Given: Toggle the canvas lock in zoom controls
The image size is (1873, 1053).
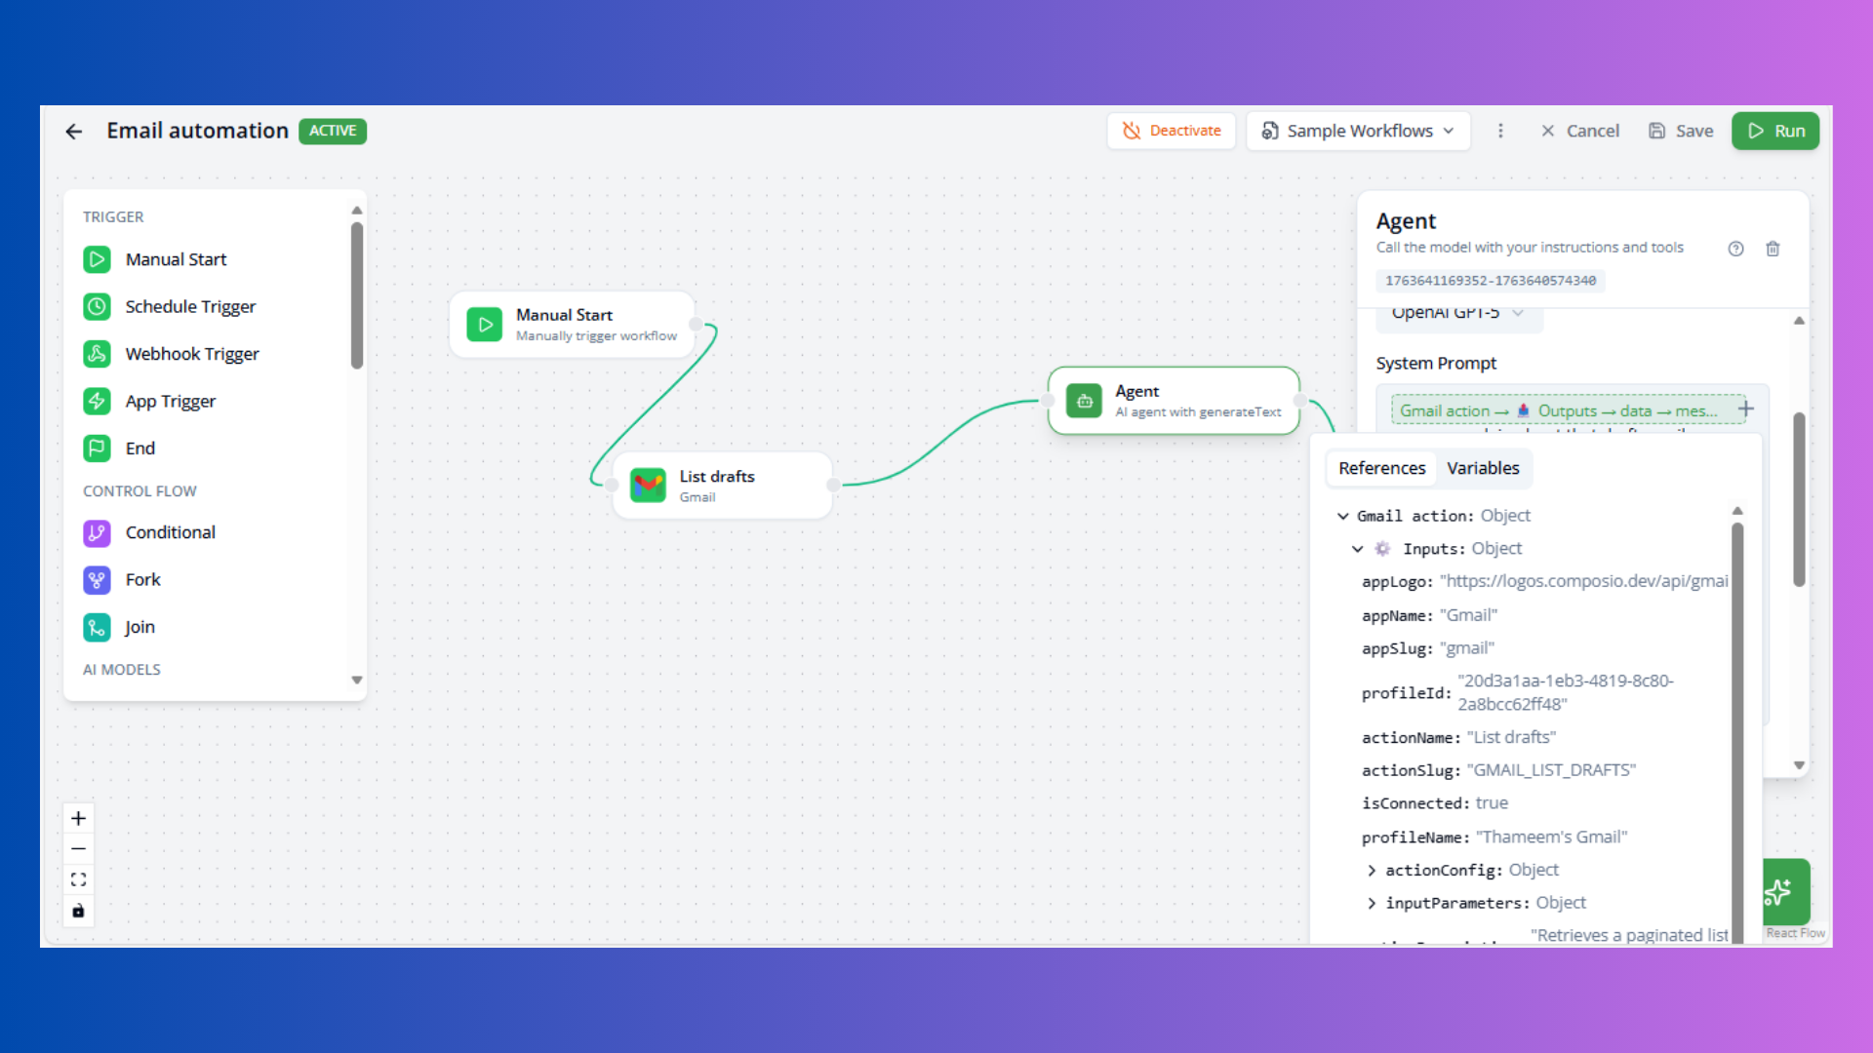Looking at the screenshot, I should 78,911.
